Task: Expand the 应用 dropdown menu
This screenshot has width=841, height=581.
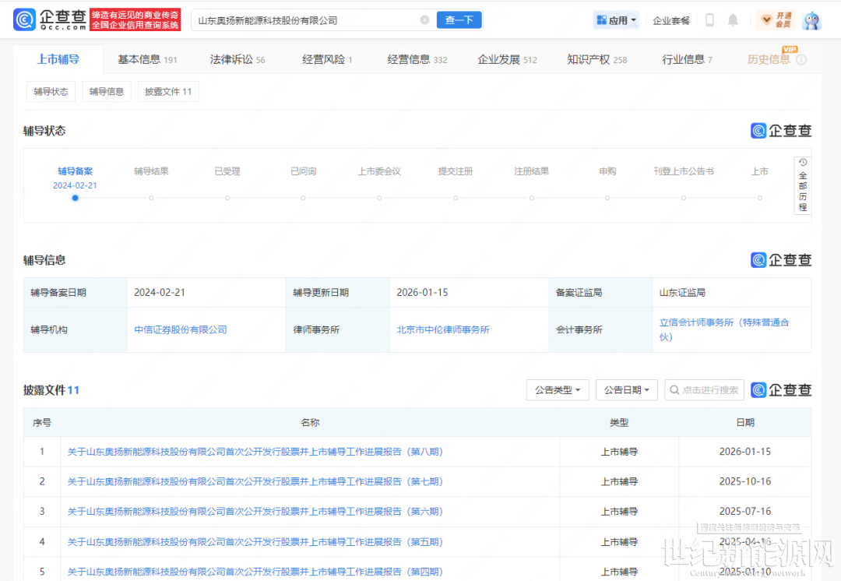Action: (x=616, y=20)
